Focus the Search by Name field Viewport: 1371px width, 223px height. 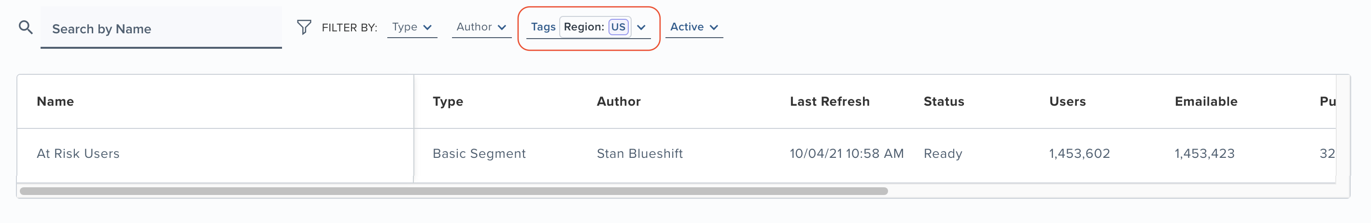point(161,28)
